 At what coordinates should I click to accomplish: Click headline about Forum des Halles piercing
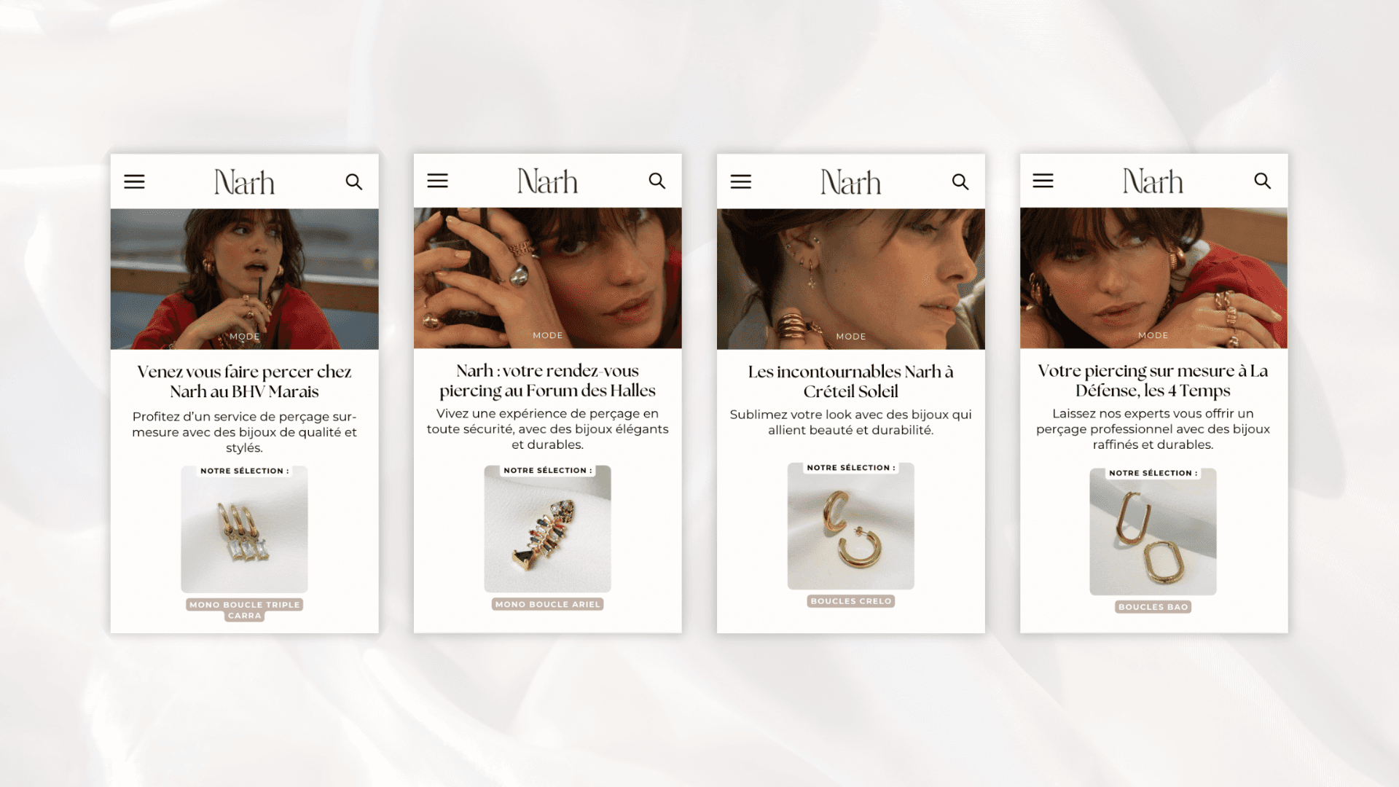coord(548,381)
